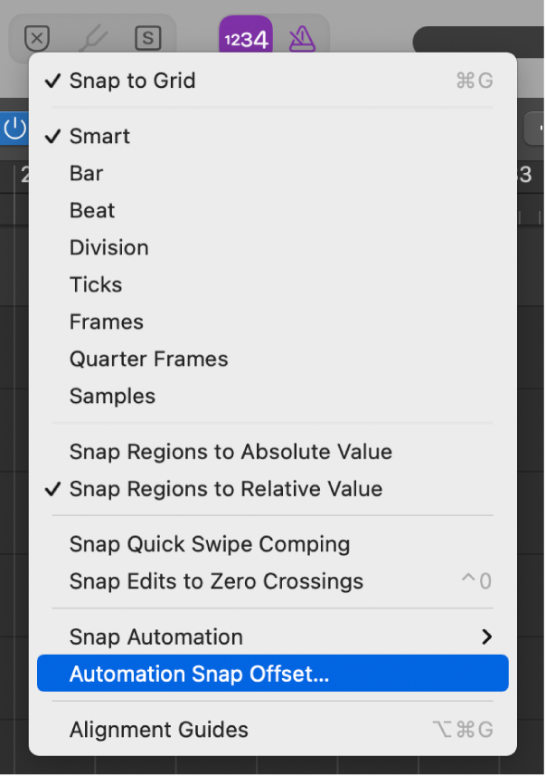Open the tuner fork icon
The image size is (546, 776).
(x=93, y=38)
